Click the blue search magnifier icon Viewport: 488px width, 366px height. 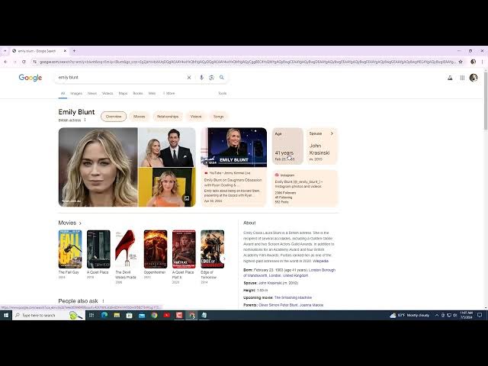tap(222, 77)
